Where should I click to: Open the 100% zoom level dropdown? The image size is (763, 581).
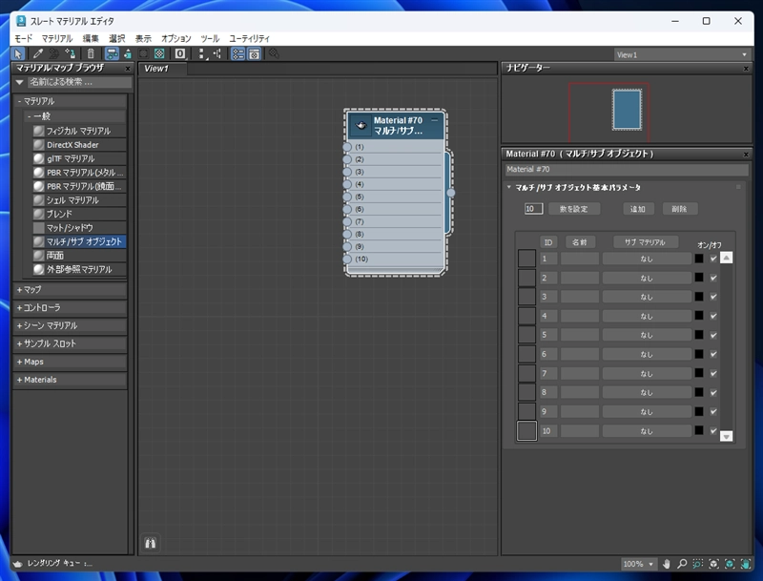(638, 564)
